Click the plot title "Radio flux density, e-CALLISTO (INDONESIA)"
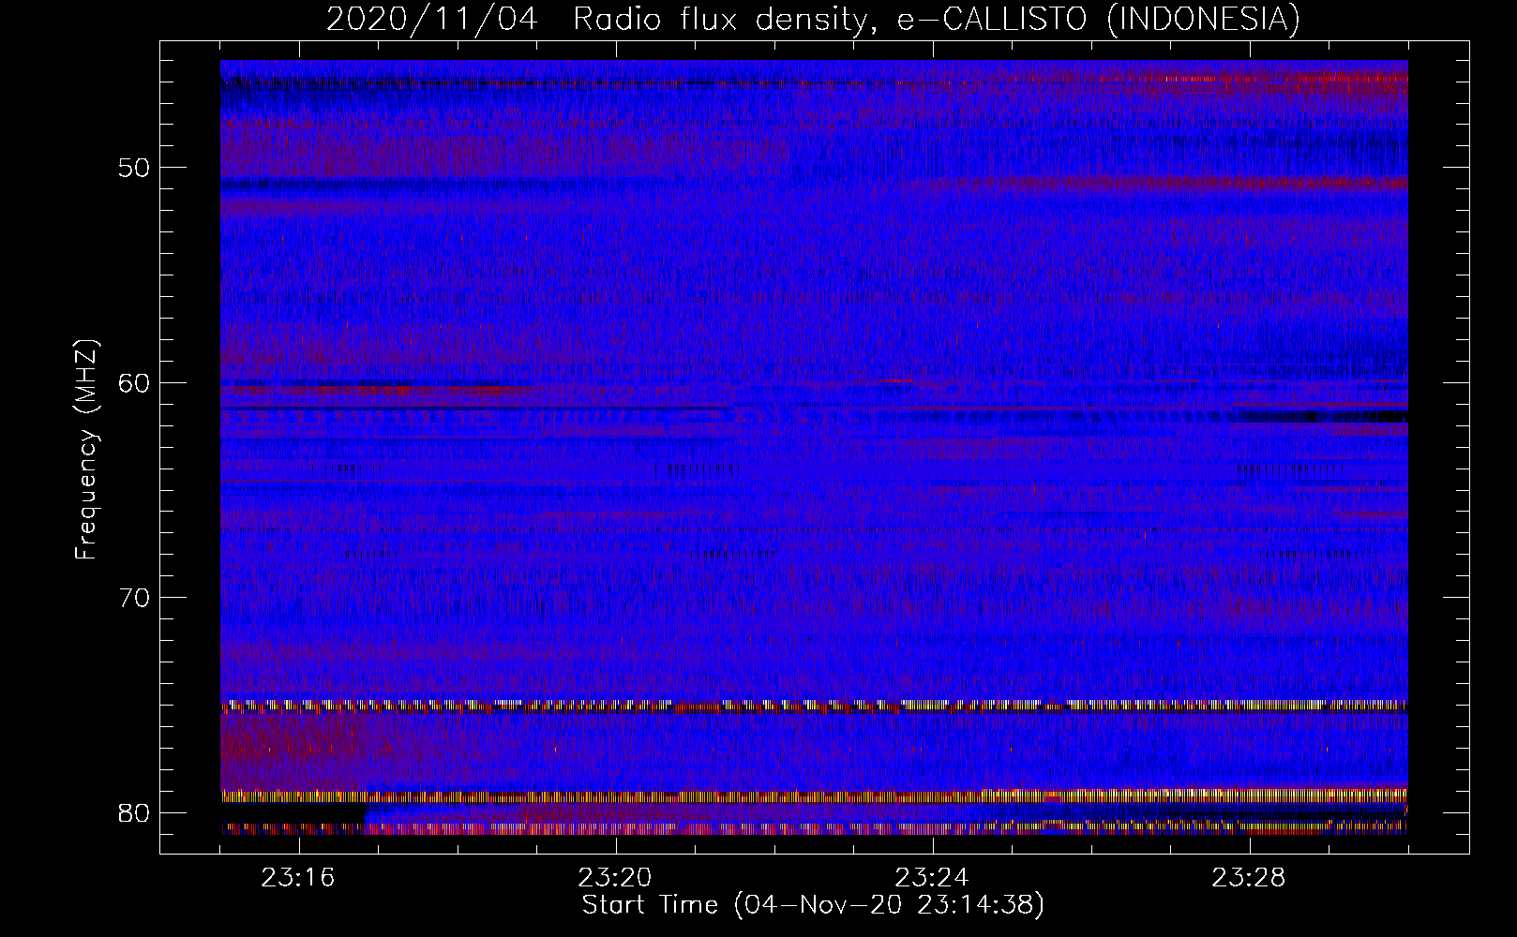Image resolution: width=1517 pixels, height=937 pixels. click(x=936, y=19)
